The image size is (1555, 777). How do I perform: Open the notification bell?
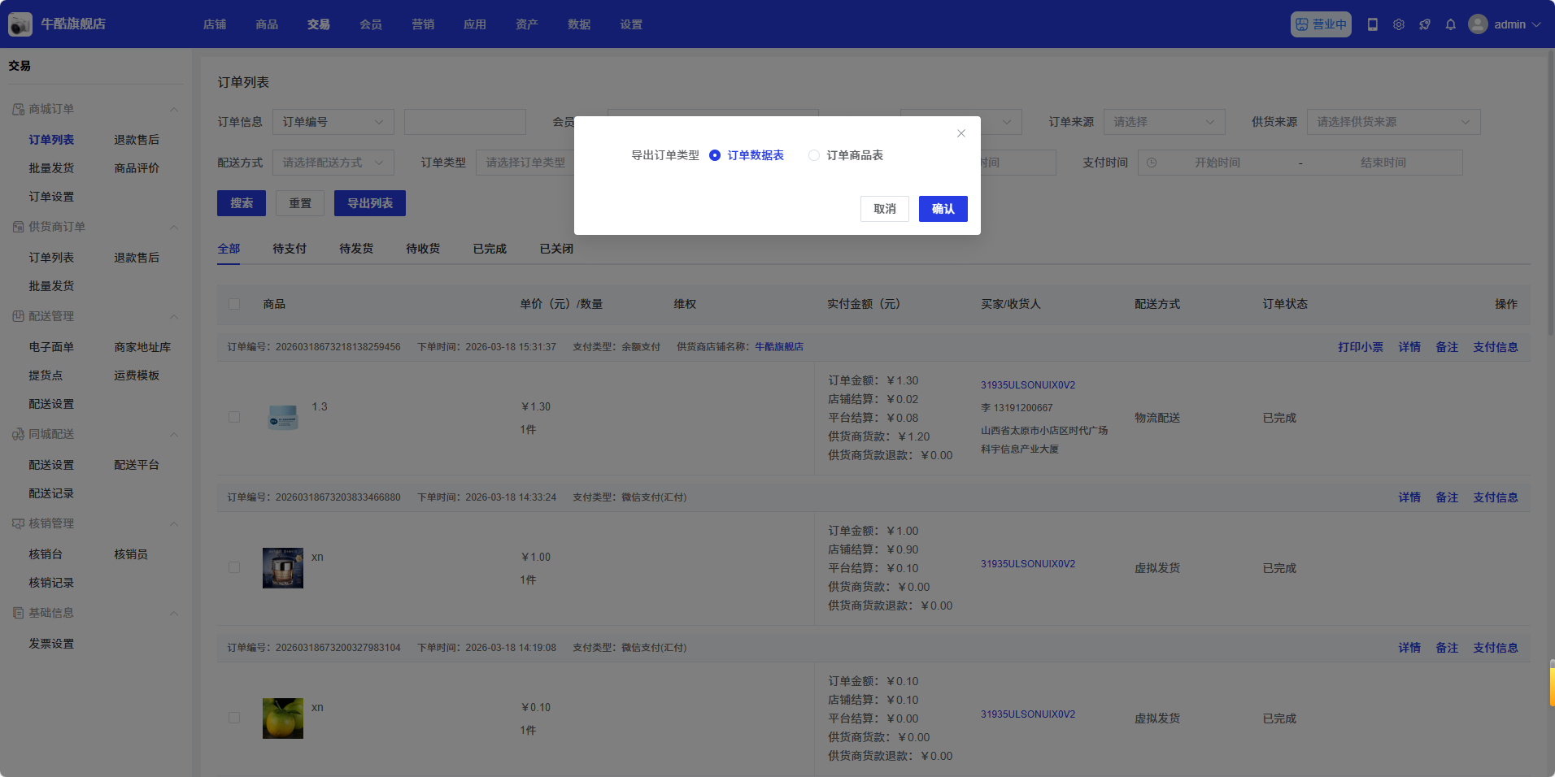1451,24
